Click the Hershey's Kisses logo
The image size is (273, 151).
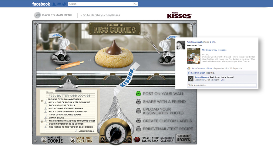[x=179, y=16]
